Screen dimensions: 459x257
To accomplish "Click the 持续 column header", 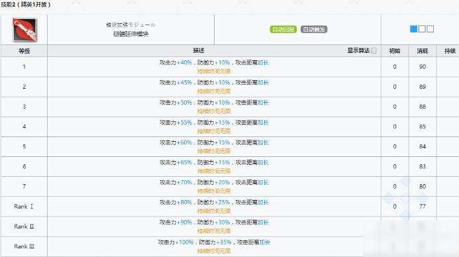I will click(450, 51).
